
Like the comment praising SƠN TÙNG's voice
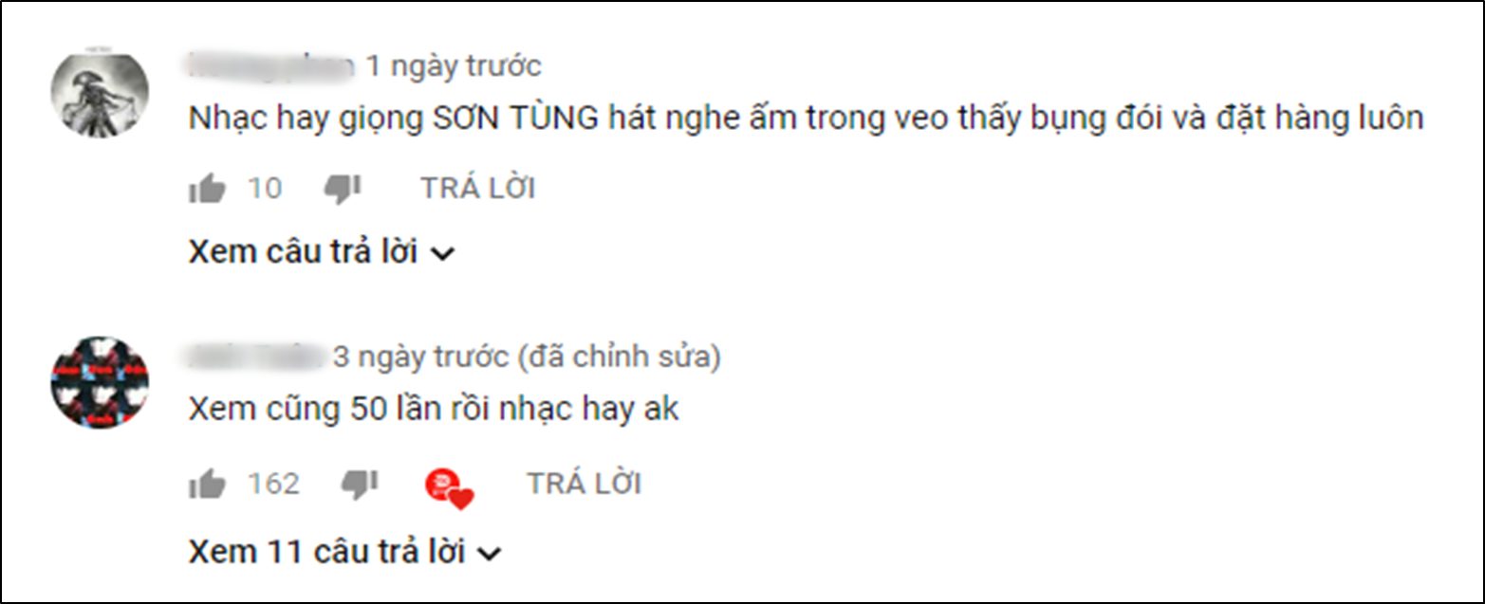point(207,190)
